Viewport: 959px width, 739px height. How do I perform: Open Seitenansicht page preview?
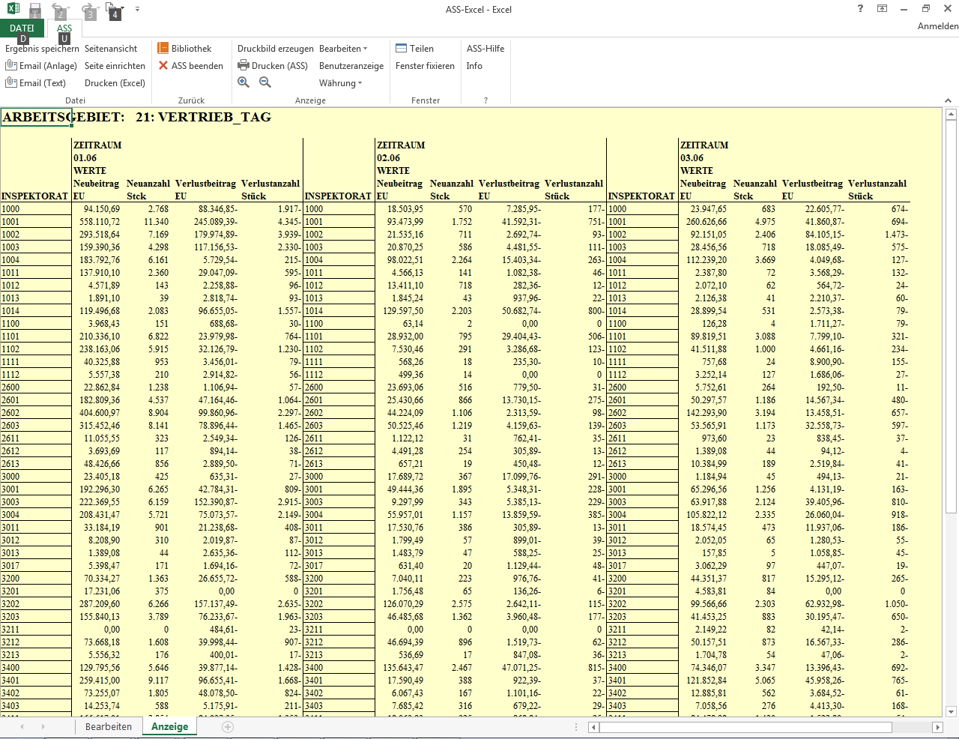point(111,49)
